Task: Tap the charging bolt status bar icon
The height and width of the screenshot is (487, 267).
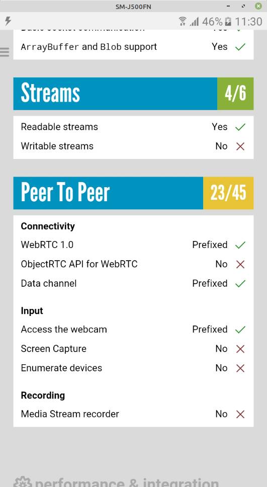Action: coord(8,21)
